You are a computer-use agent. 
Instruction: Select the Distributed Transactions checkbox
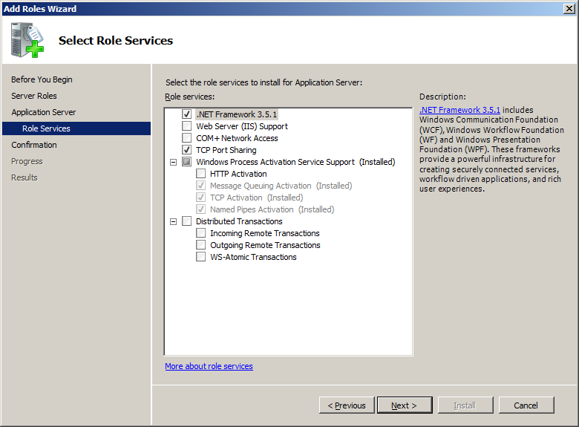[x=186, y=221]
